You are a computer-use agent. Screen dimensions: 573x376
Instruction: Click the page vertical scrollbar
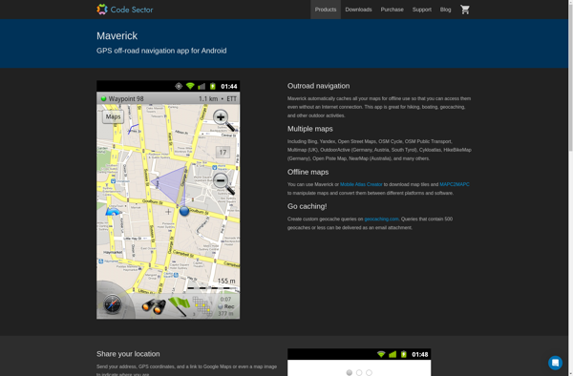point(570,188)
